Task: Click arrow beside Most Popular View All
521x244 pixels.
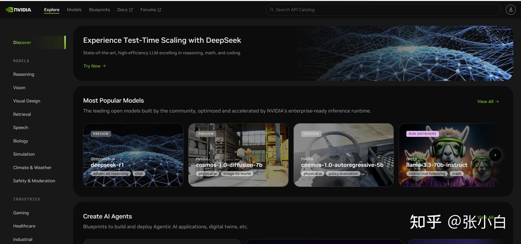Action: (497, 102)
